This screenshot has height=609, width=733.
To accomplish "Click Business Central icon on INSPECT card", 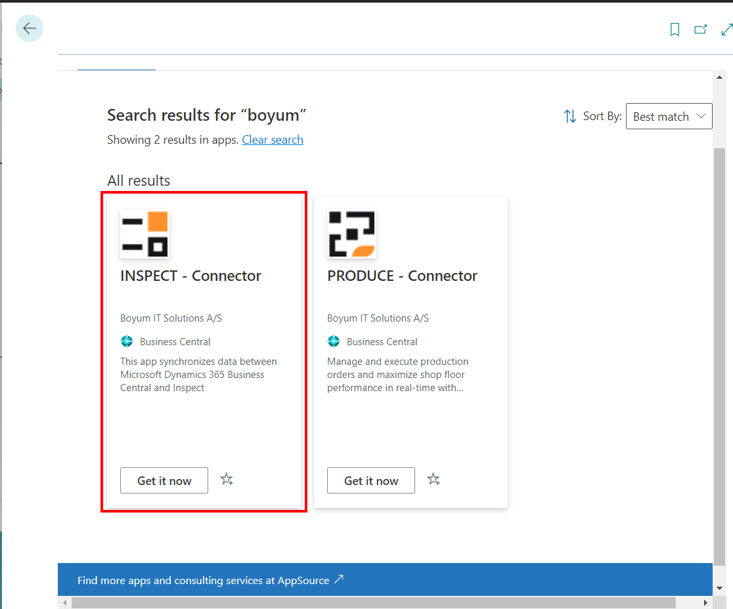I will click(127, 341).
